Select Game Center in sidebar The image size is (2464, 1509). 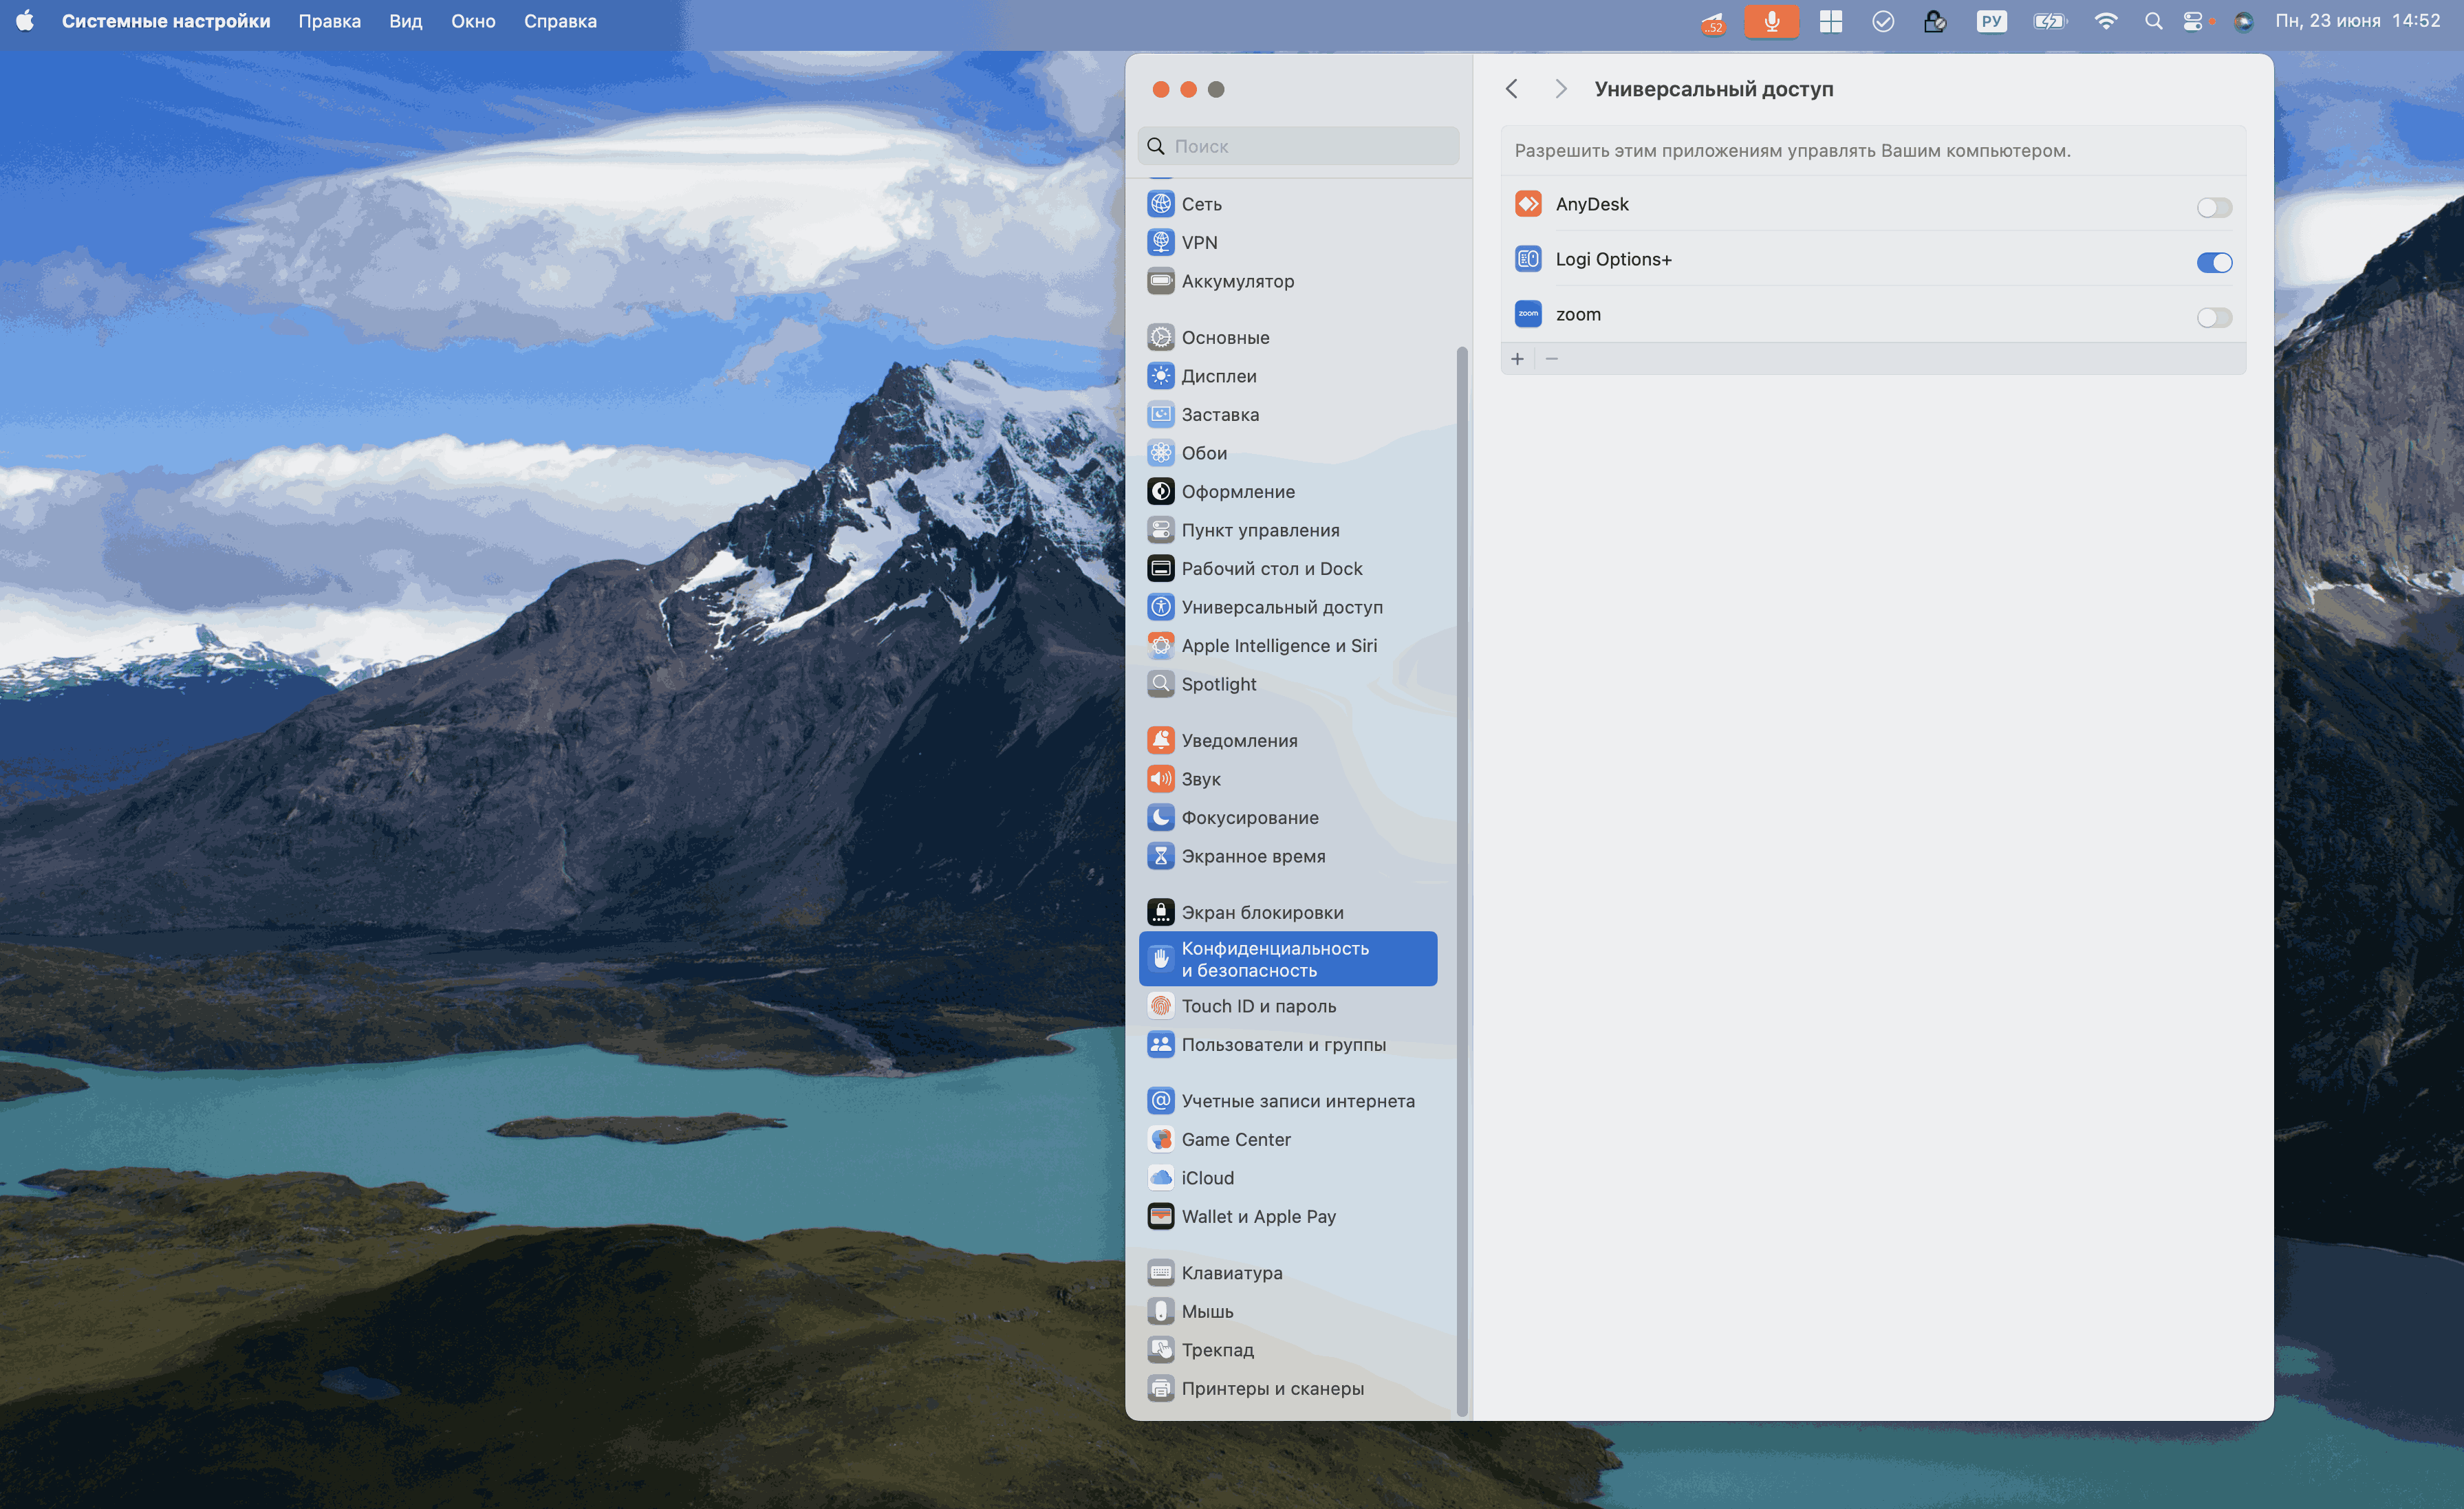pos(1288,1139)
